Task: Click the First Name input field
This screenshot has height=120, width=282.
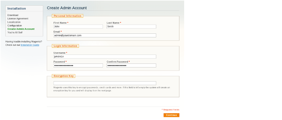Action: tap(78, 26)
